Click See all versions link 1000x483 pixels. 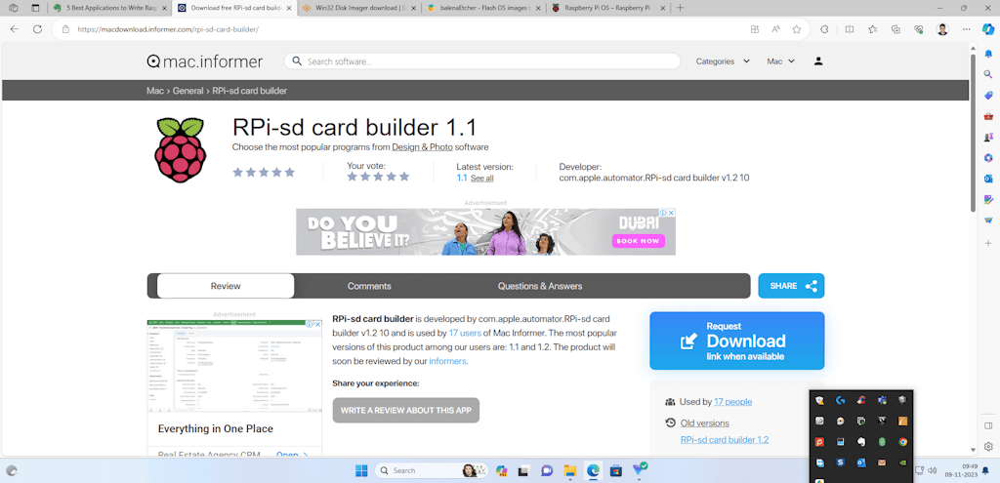(x=481, y=179)
